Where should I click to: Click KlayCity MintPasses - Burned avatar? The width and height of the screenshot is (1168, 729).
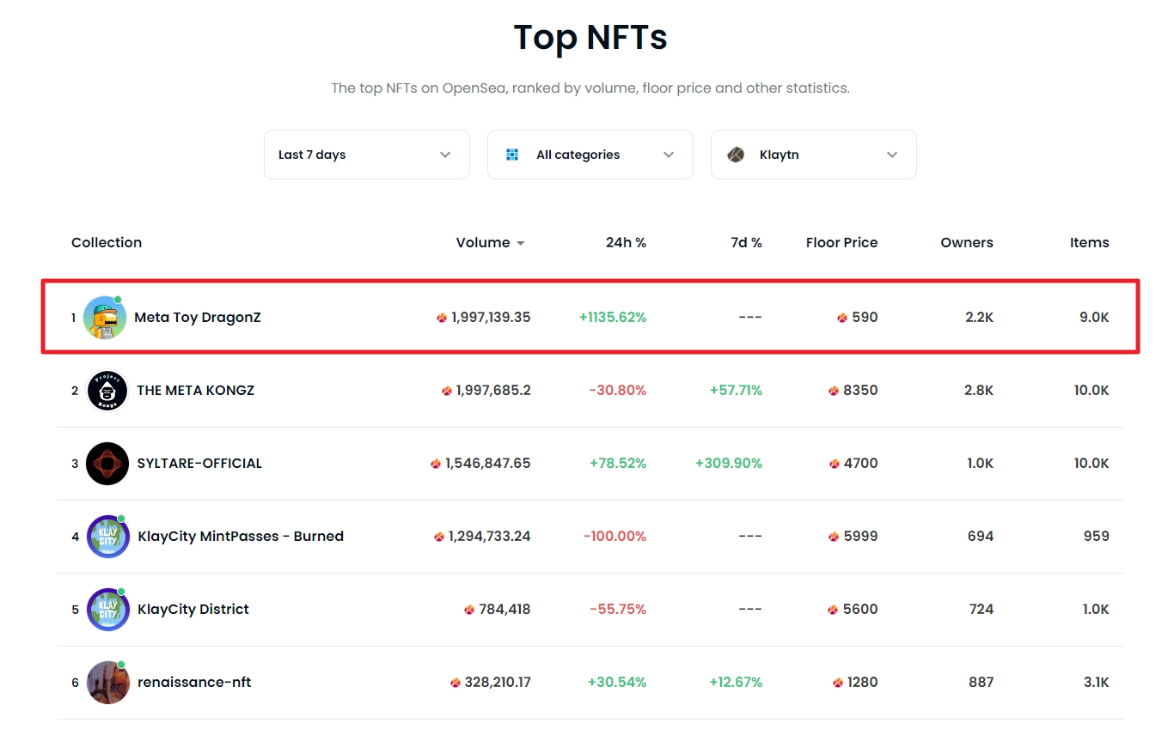point(107,537)
